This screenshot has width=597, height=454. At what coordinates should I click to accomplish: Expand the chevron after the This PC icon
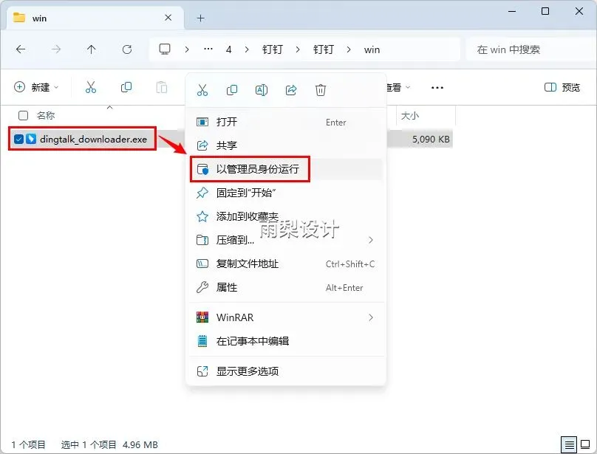[186, 49]
